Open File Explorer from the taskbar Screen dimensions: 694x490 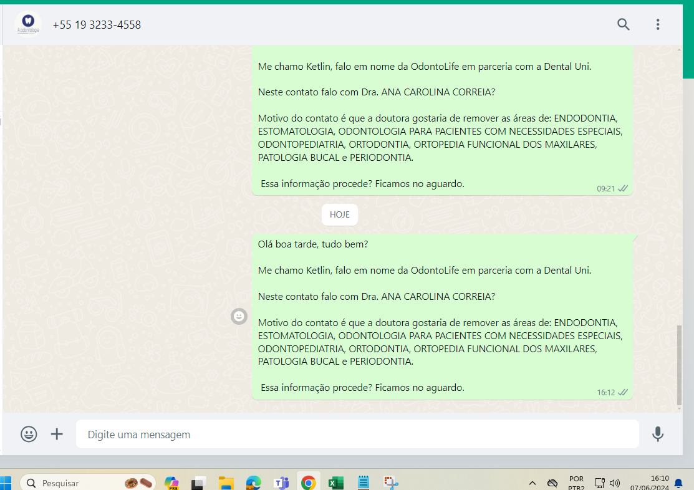pos(226,483)
